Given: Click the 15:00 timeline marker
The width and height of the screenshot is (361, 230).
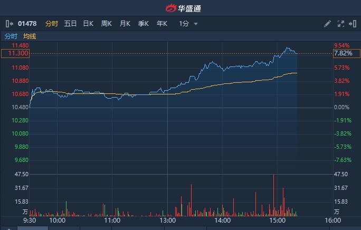Looking at the screenshot, I should (x=277, y=220).
